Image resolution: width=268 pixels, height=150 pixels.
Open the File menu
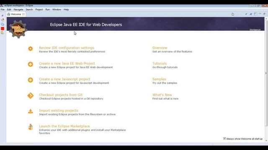click(3, 10)
